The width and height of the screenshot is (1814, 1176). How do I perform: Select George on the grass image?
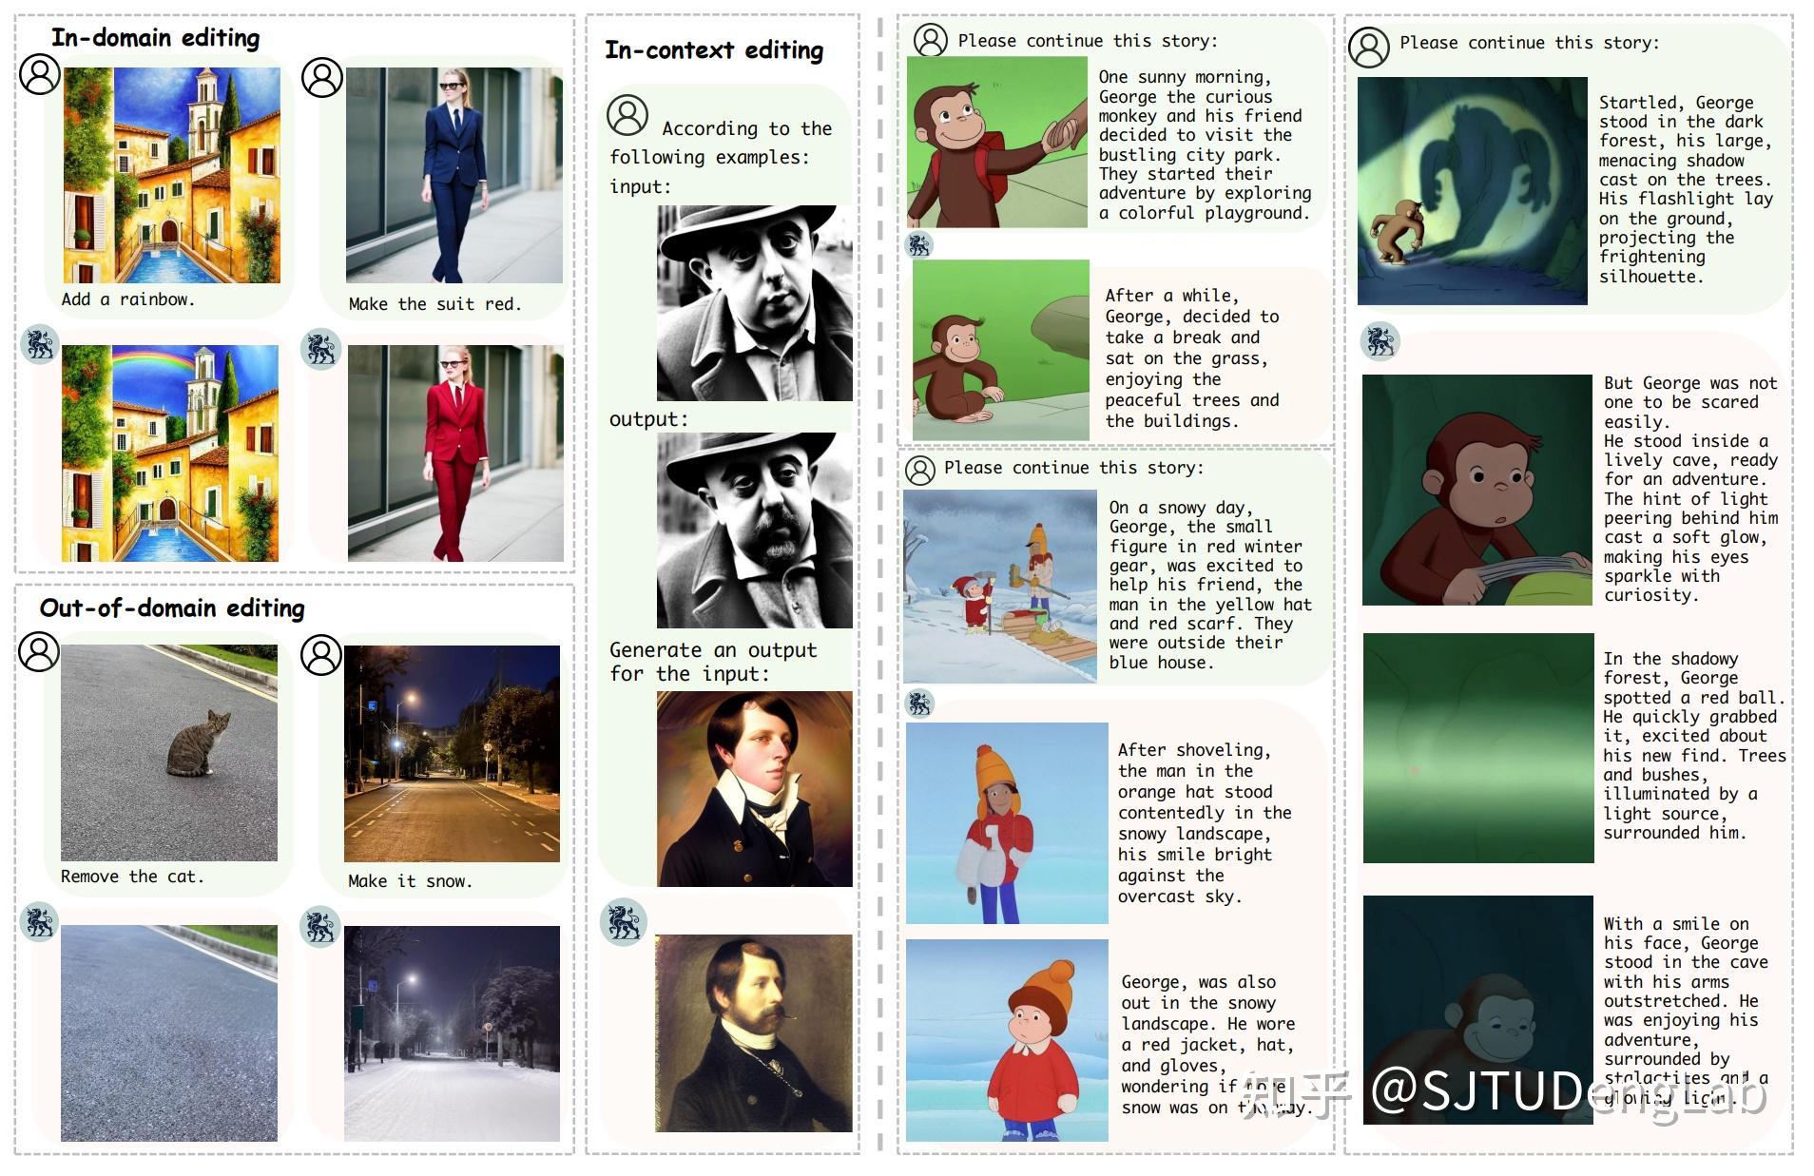pyautogui.click(x=1001, y=350)
